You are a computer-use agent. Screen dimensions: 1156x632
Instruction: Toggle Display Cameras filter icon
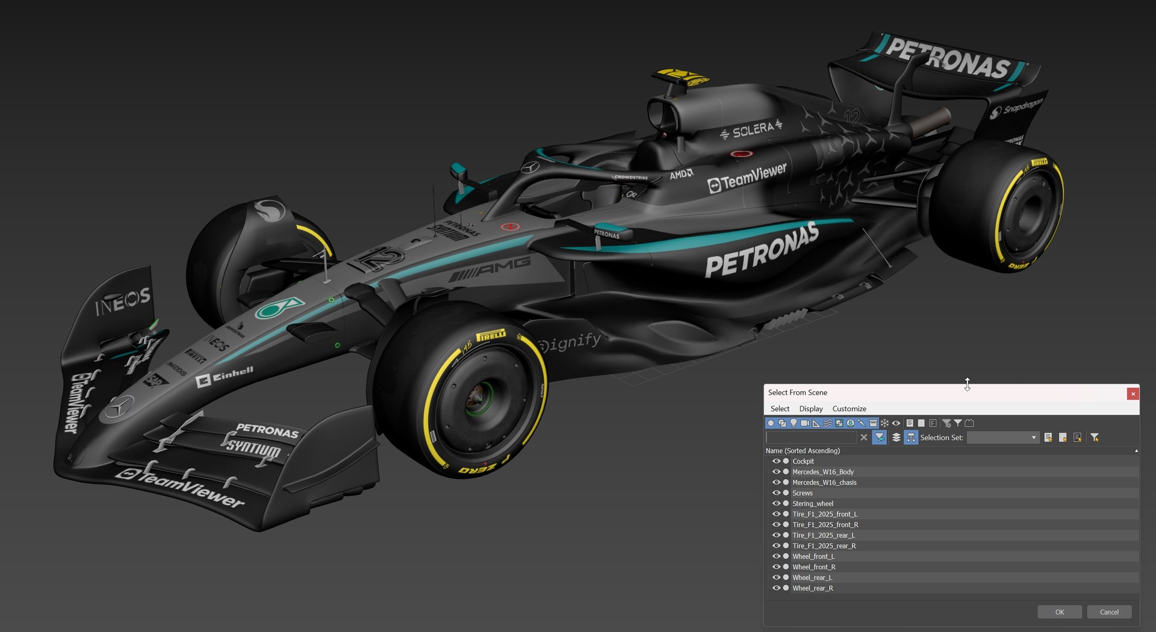[x=805, y=423]
